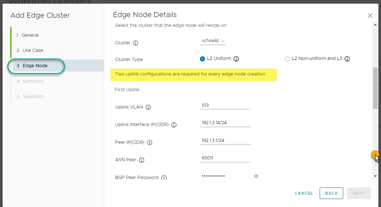Choose L2 Non-uniform and L3 cluster type
This screenshot has height=207, width=381.
(287, 59)
